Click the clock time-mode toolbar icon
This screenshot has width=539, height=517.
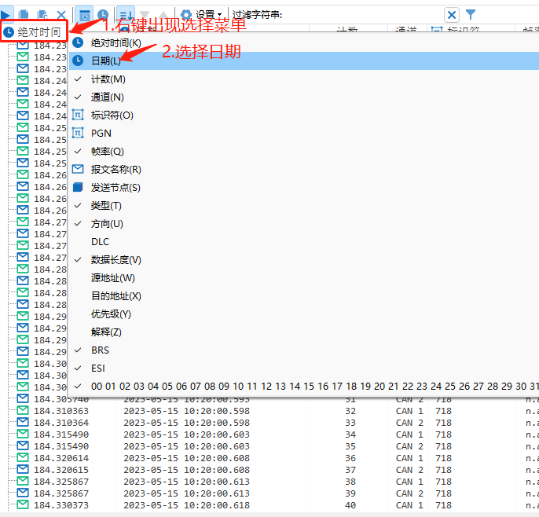(103, 15)
